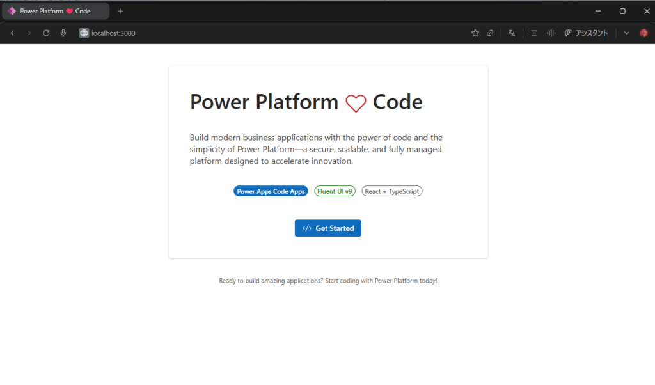Go back using the browser back arrow
Viewport: 655px width, 385px height.
pyautogui.click(x=13, y=33)
